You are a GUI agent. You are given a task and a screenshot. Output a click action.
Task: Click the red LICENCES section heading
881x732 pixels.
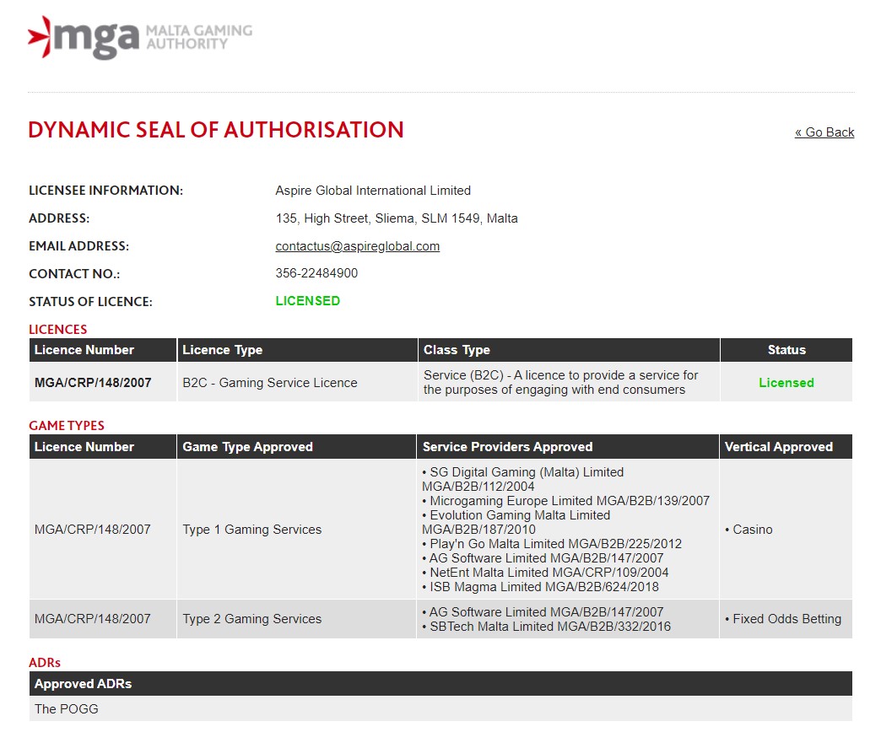(58, 330)
